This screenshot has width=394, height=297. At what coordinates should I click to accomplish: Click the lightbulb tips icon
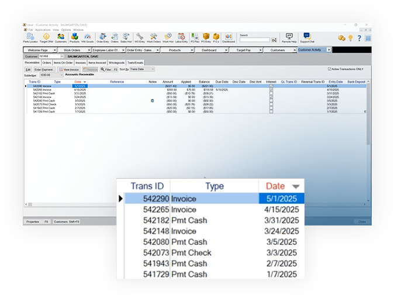(x=350, y=37)
